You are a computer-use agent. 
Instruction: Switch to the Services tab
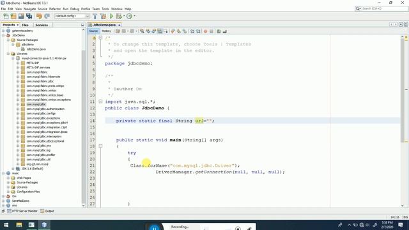42,25
